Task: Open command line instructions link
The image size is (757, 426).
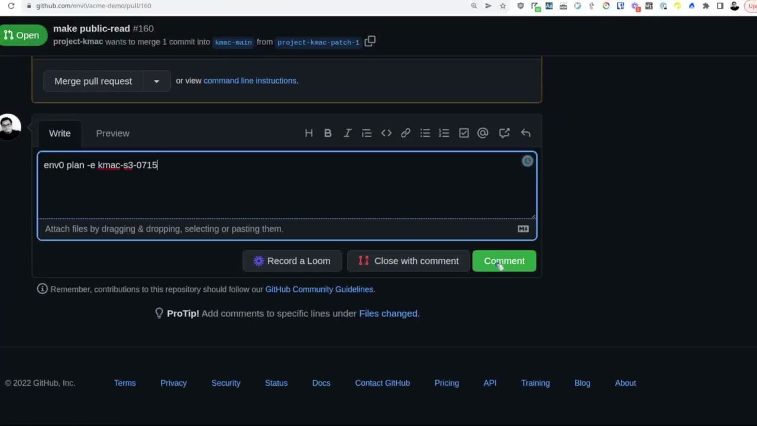Action: pyautogui.click(x=250, y=80)
